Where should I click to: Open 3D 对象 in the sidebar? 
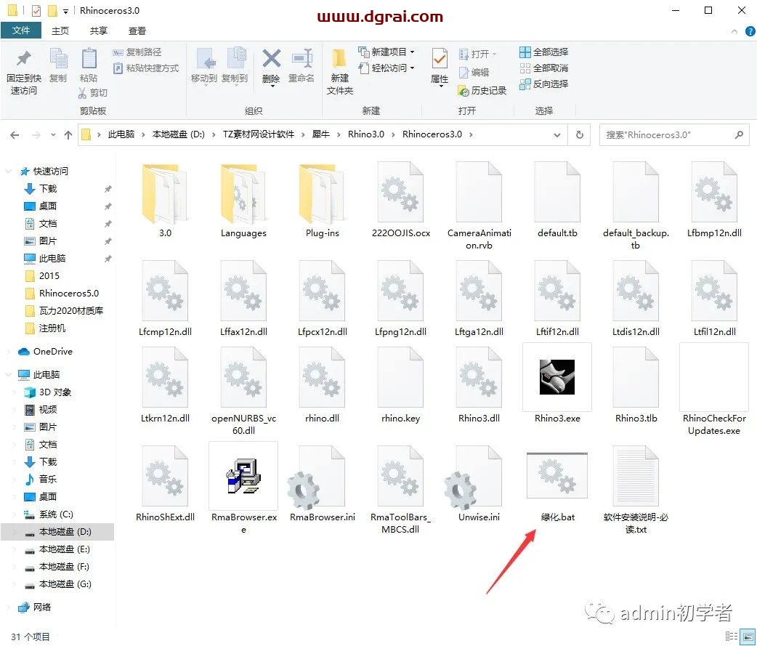click(55, 392)
